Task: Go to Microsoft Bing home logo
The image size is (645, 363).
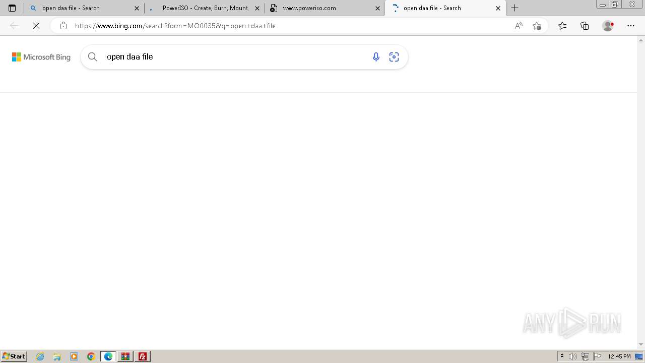Action: [x=41, y=57]
